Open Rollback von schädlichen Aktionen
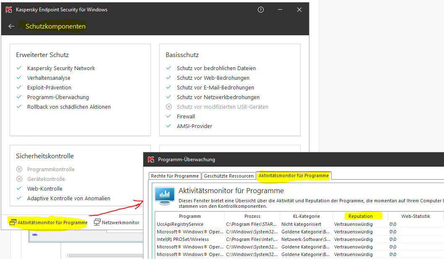The width and height of the screenshot is (444, 259). 69,107
